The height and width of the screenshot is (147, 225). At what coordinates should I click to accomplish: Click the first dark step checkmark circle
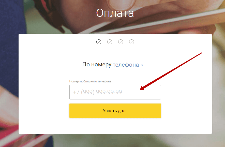click(99, 42)
